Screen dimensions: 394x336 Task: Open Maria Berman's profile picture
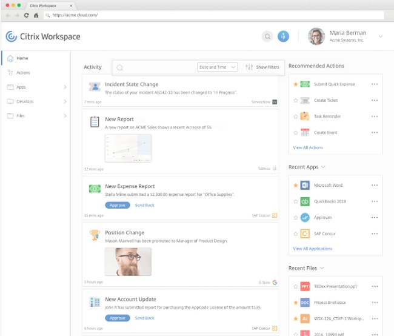pyautogui.click(x=316, y=36)
